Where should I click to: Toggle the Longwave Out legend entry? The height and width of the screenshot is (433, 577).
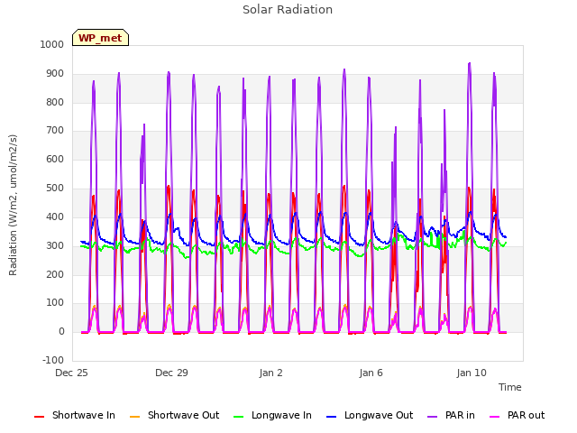coord(370,415)
